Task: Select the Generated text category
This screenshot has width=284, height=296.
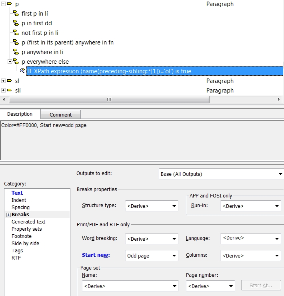Action: [28, 221]
